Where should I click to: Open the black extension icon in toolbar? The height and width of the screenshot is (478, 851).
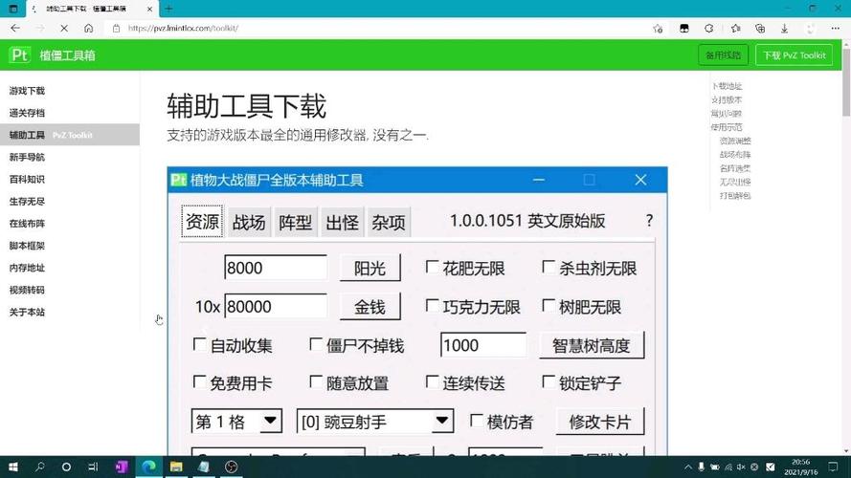click(683, 28)
